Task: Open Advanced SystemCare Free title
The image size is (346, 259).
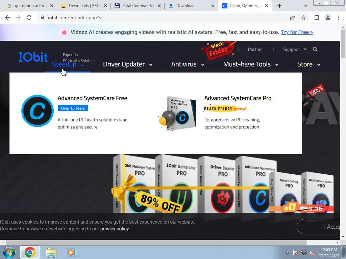Action: tap(93, 98)
